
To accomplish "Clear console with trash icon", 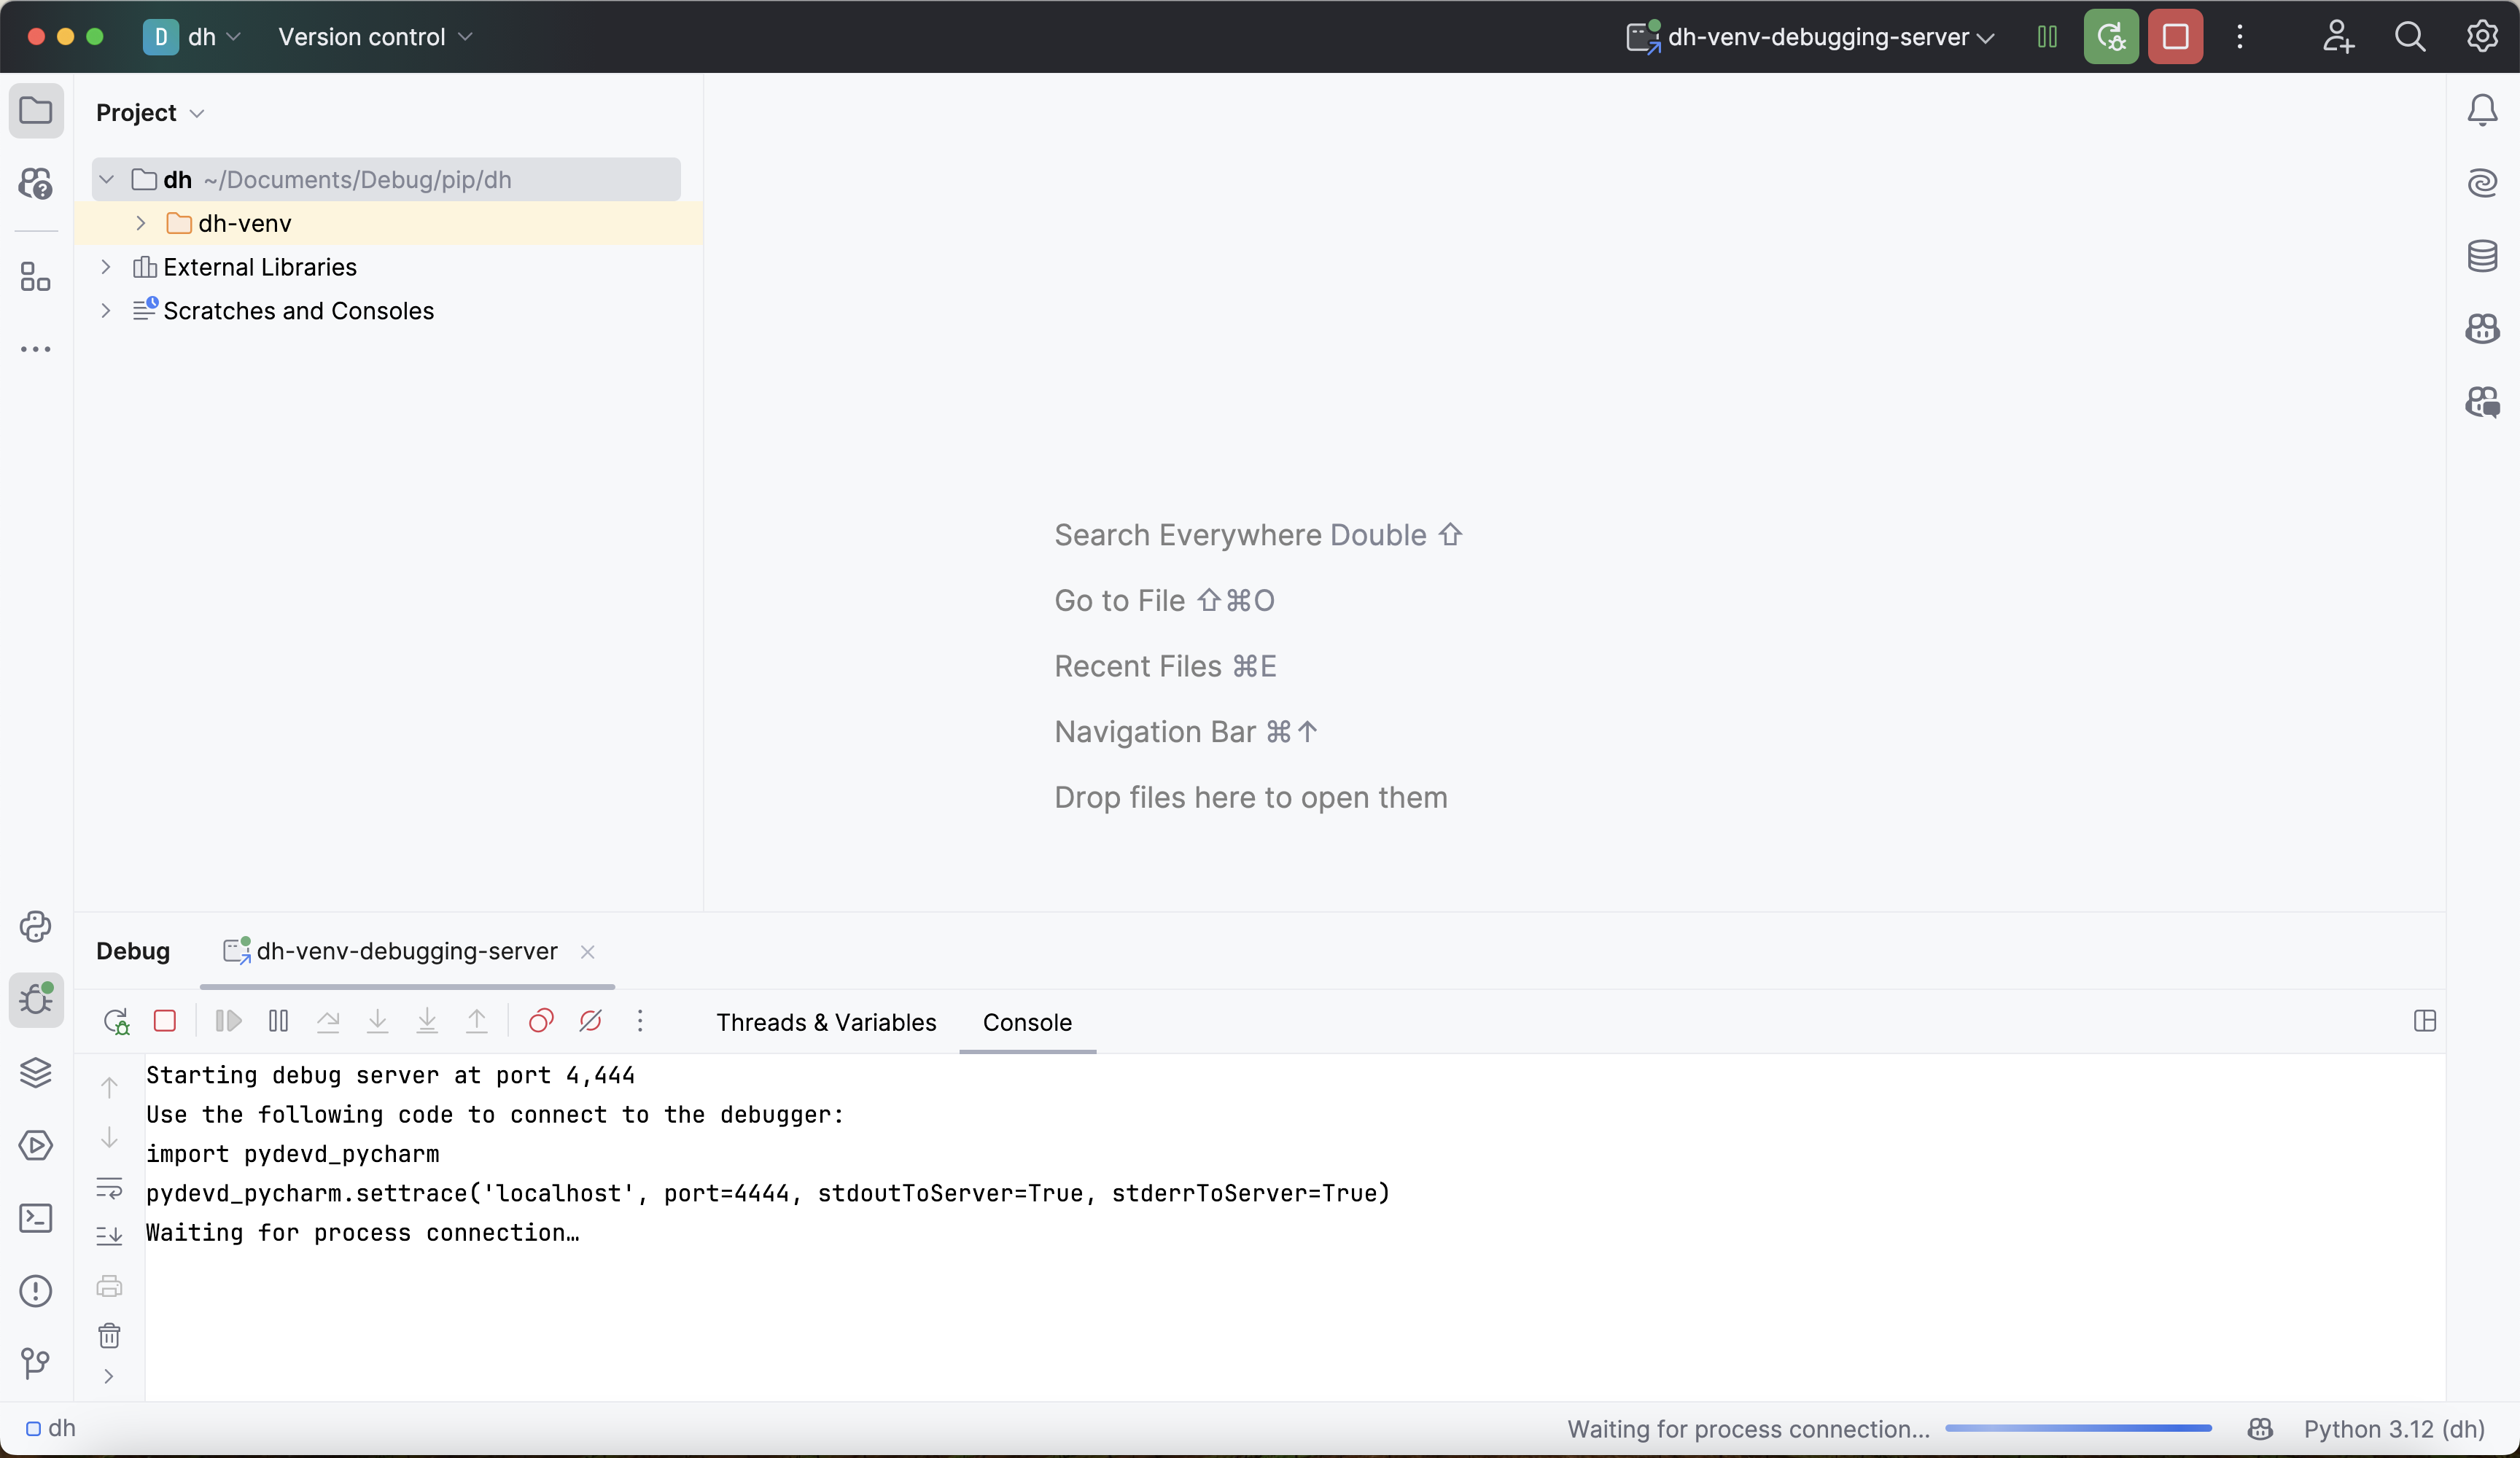I will 109,1336.
